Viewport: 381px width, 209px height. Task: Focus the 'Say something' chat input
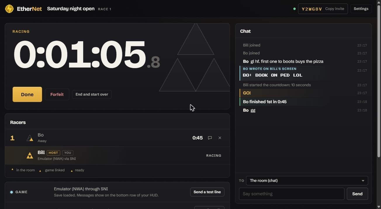(x=292, y=194)
